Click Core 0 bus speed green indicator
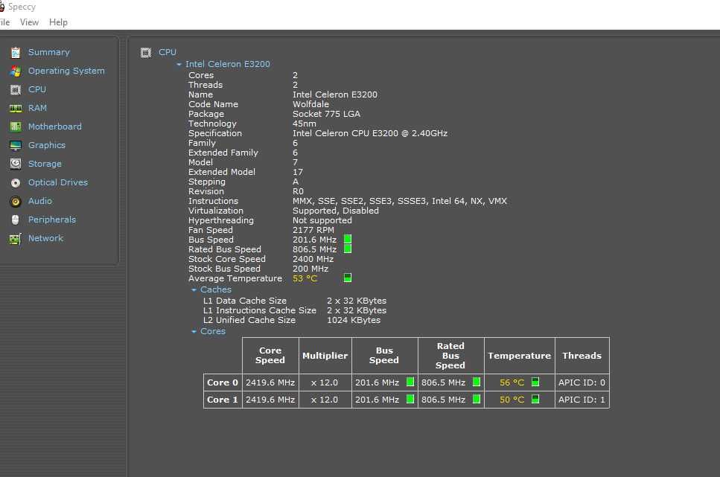 click(410, 382)
